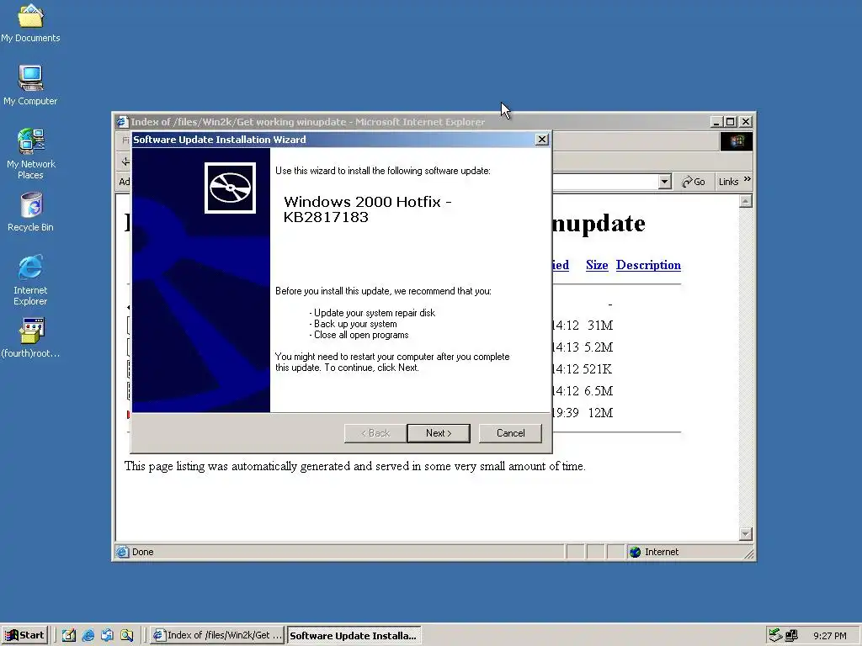Open the My Documents desktop icon
The width and height of the screenshot is (862, 646).
coord(30,24)
